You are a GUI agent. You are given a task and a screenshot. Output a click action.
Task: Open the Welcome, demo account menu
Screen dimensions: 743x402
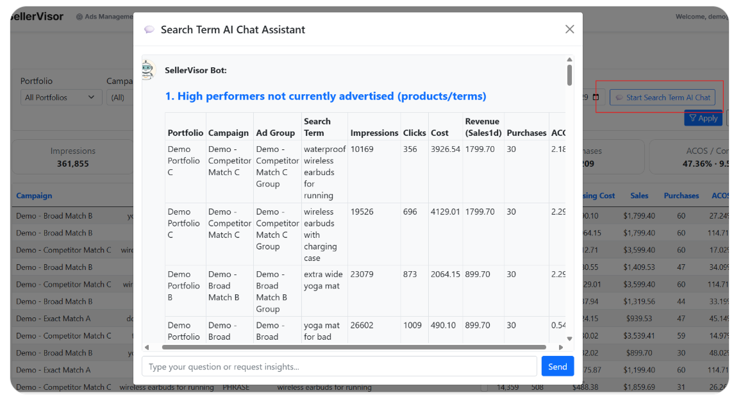(x=701, y=16)
